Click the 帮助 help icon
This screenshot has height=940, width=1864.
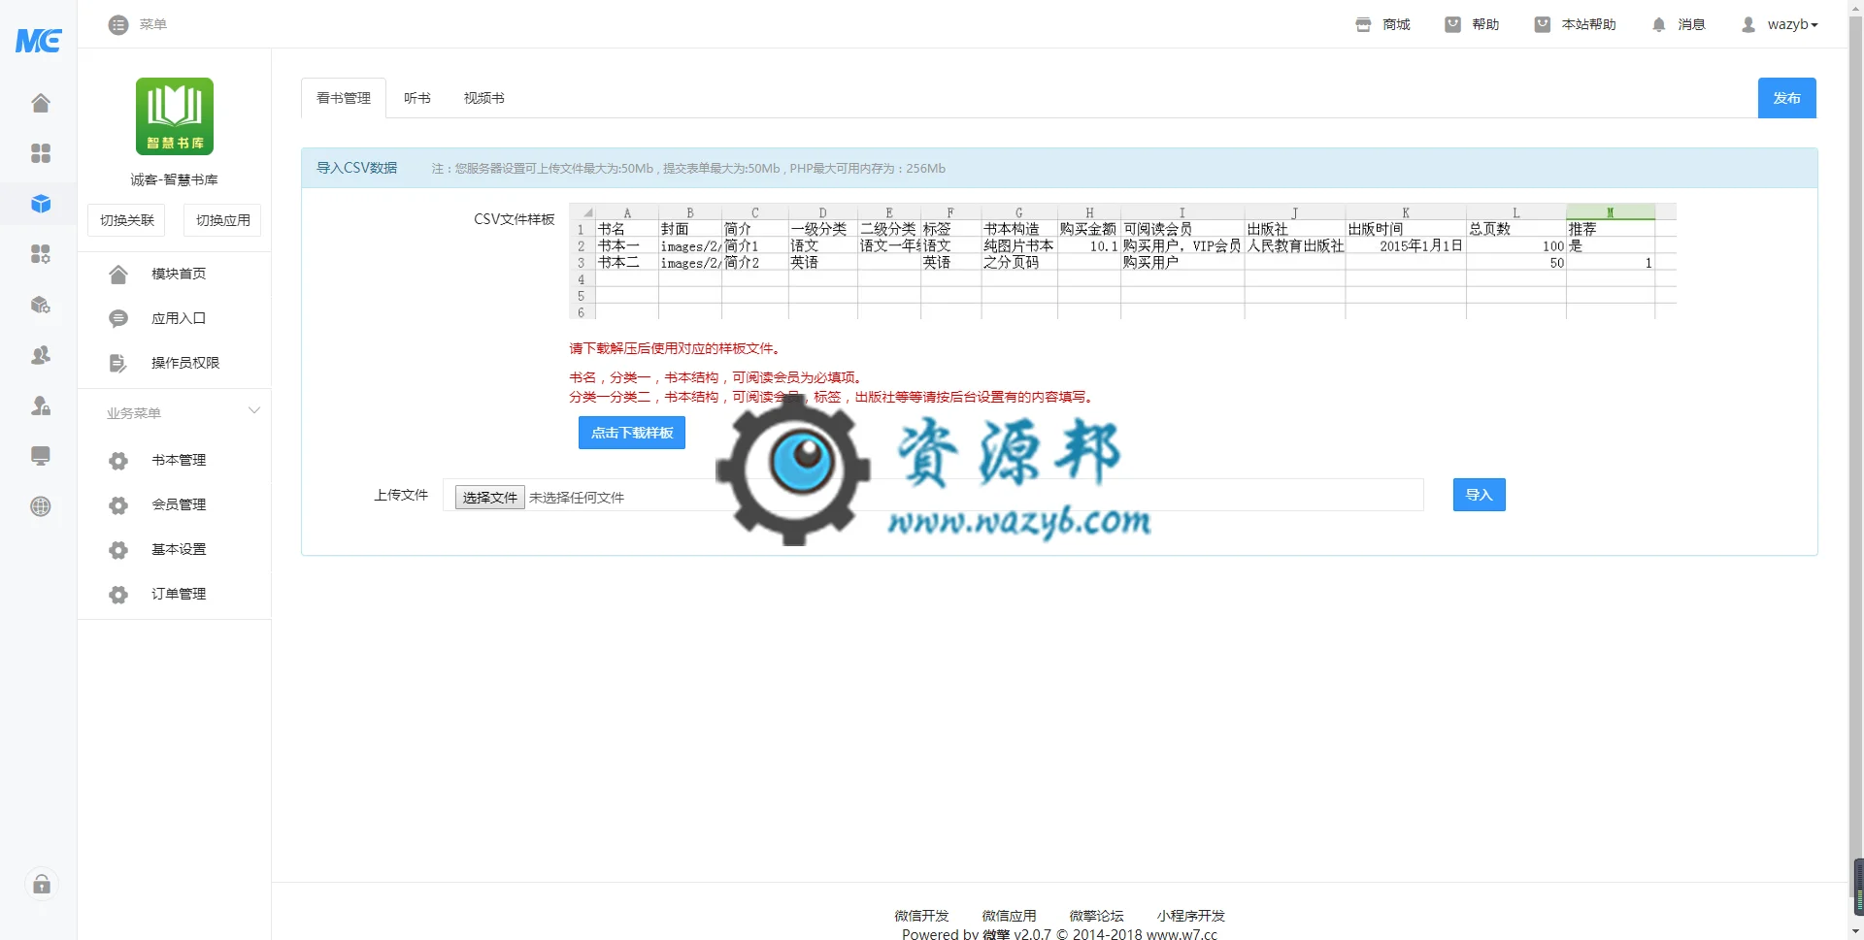pos(1452,24)
